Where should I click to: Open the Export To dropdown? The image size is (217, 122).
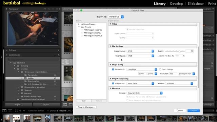[x=116, y=17]
